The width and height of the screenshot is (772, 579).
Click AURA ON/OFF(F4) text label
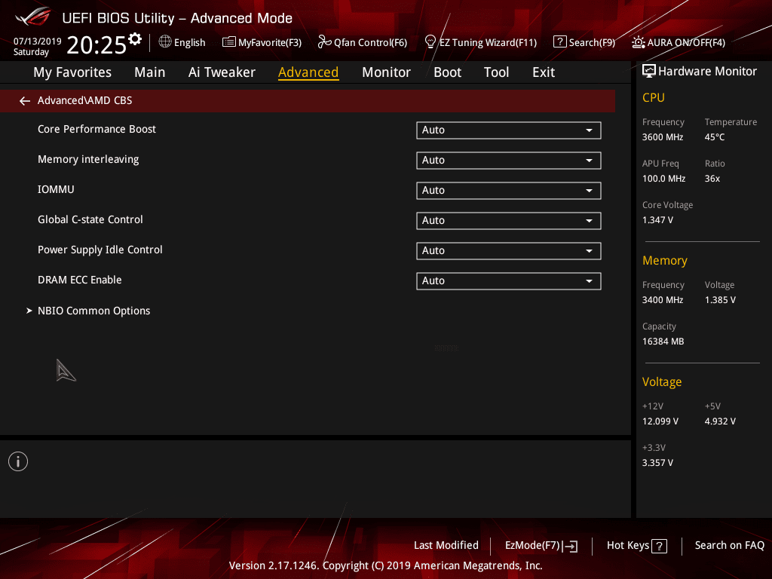coord(686,43)
